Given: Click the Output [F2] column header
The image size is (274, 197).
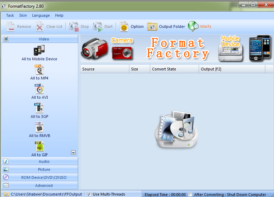Looking at the screenshot, I should pos(232,69).
